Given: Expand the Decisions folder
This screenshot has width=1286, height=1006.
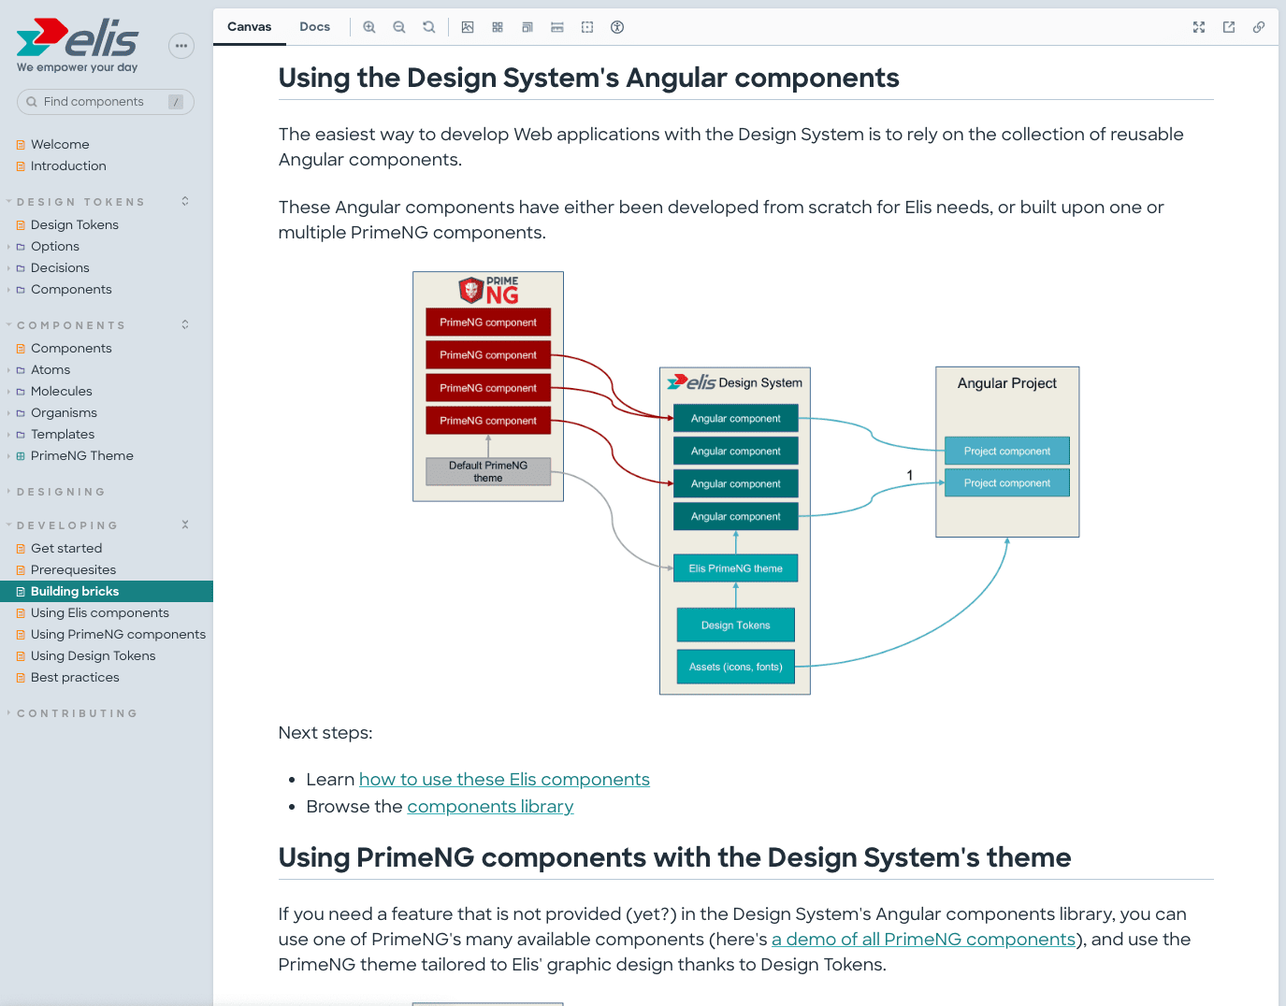Looking at the screenshot, I should [60, 268].
